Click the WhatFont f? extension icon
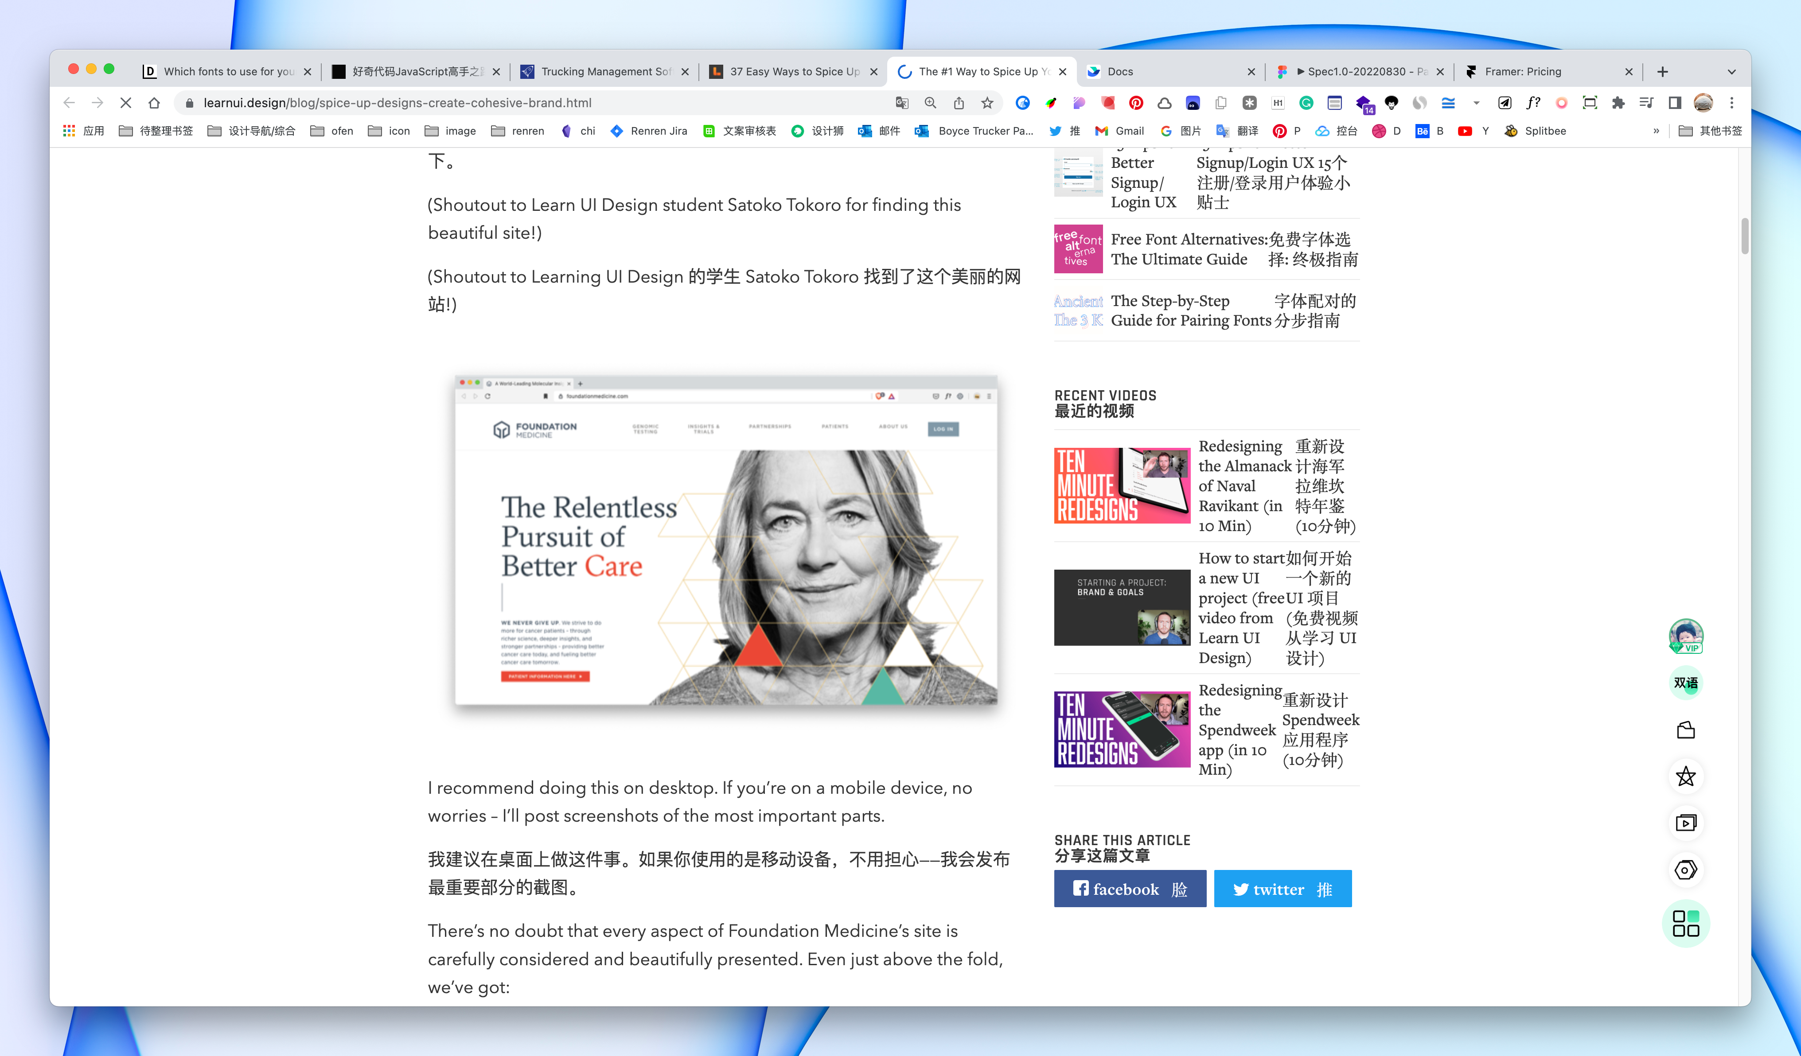The width and height of the screenshot is (1801, 1056). [x=1533, y=103]
